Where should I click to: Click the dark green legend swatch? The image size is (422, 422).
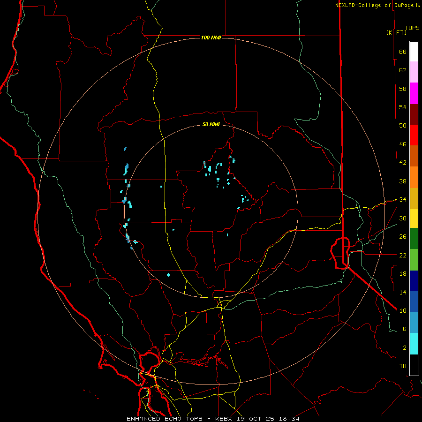coord(414,239)
